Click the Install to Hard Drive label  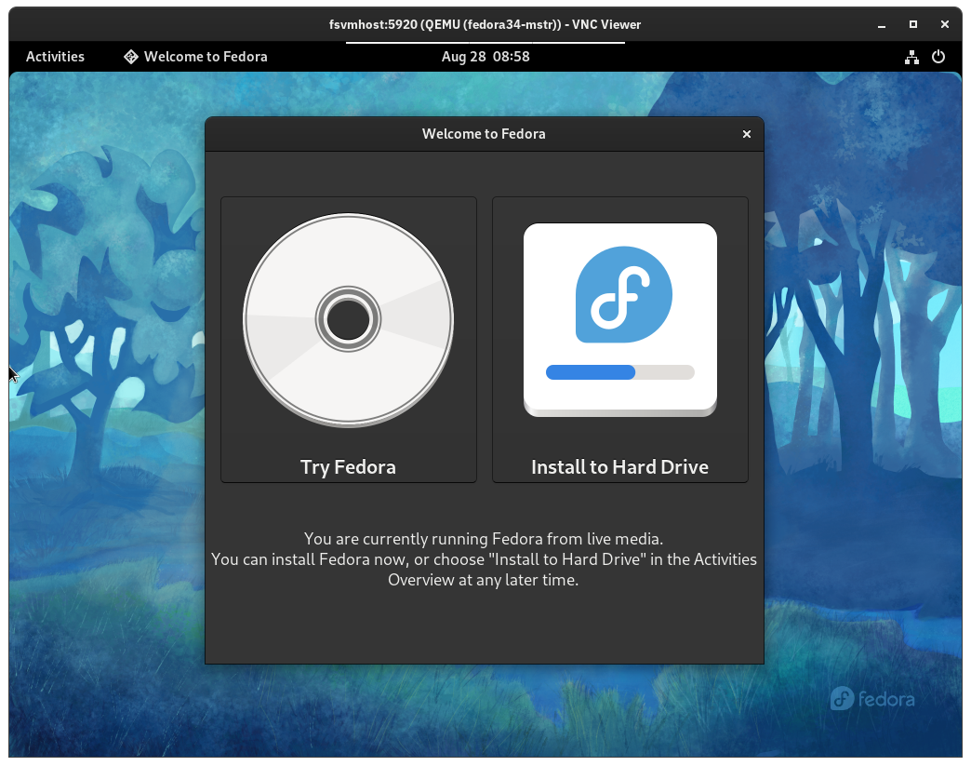(x=619, y=466)
